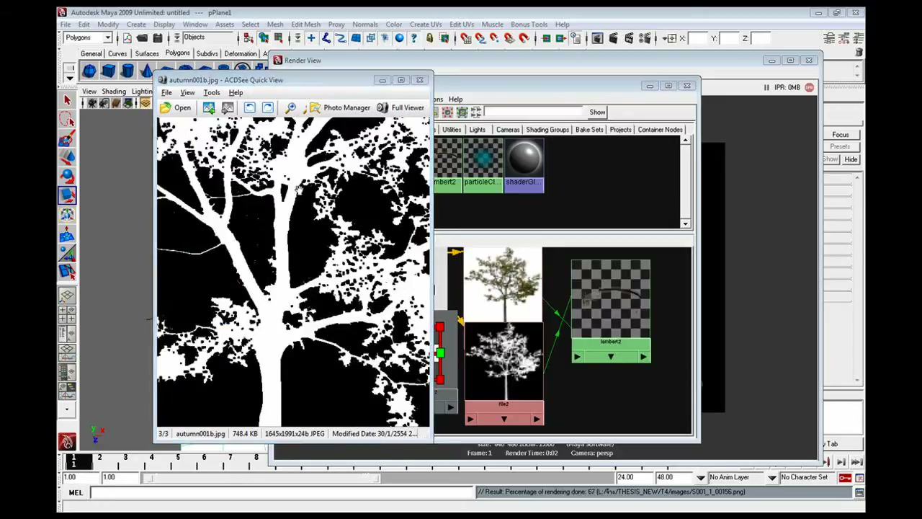922x519 pixels.
Task: Click the X coordinate input field
Action: pos(698,38)
